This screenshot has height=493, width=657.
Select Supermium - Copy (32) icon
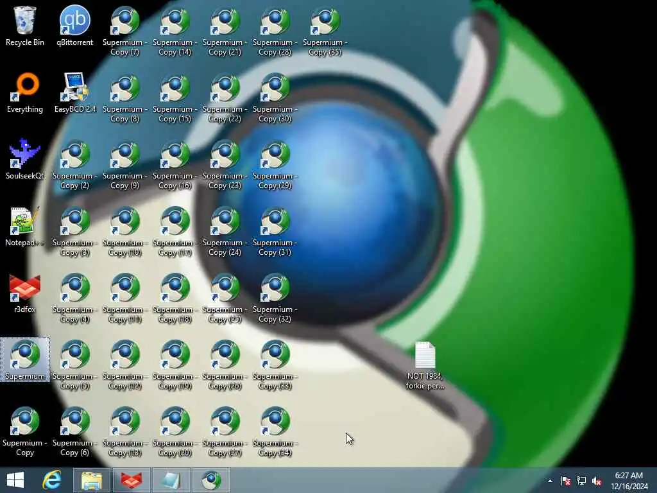click(x=275, y=298)
